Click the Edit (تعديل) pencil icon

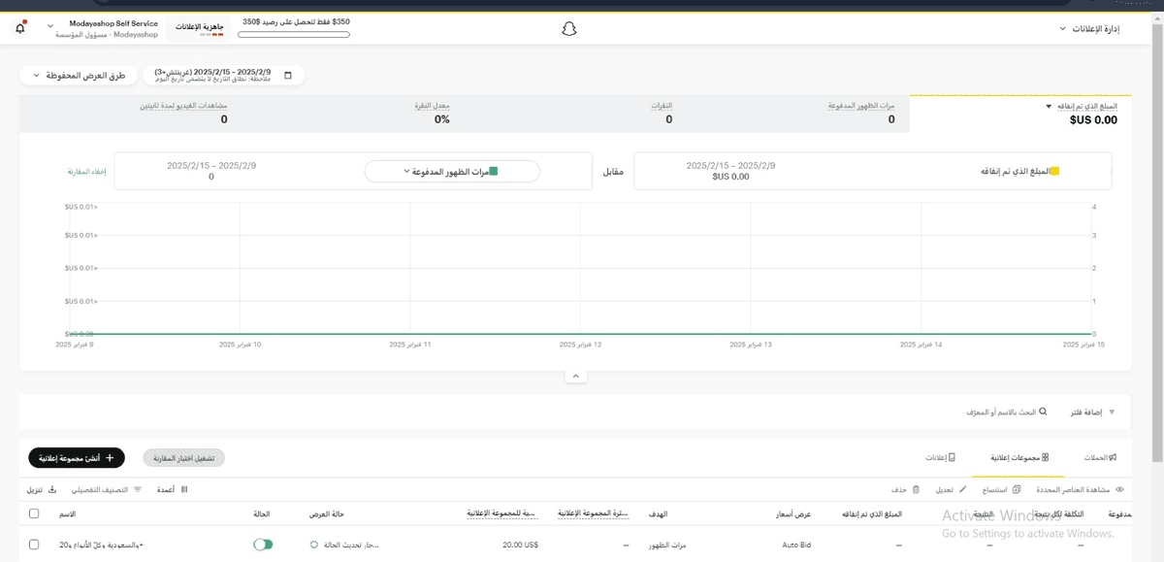[x=961, y=489]
